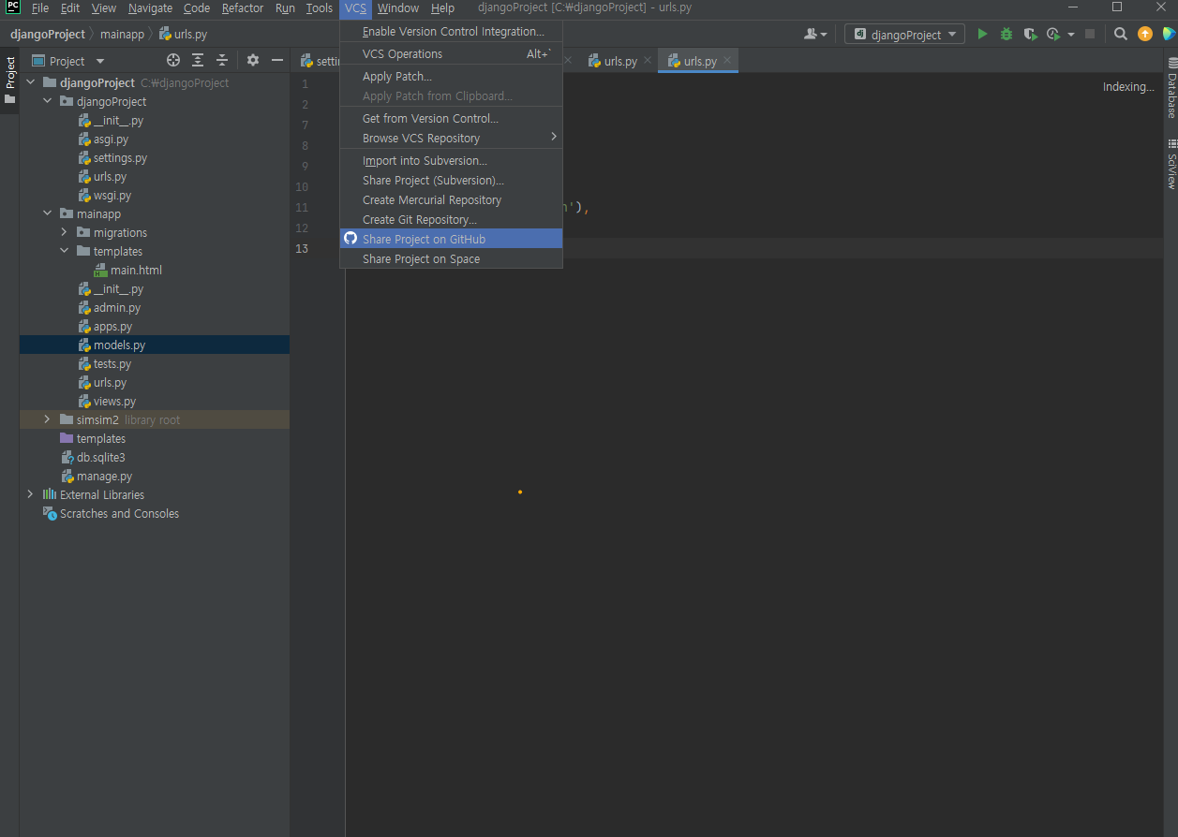The width and height of the screenshot is (1178, 837).
Task: Click Expand All icon in Project panel
Action: point(198,60)
